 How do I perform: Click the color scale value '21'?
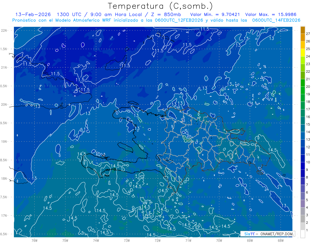click(308, 79)
